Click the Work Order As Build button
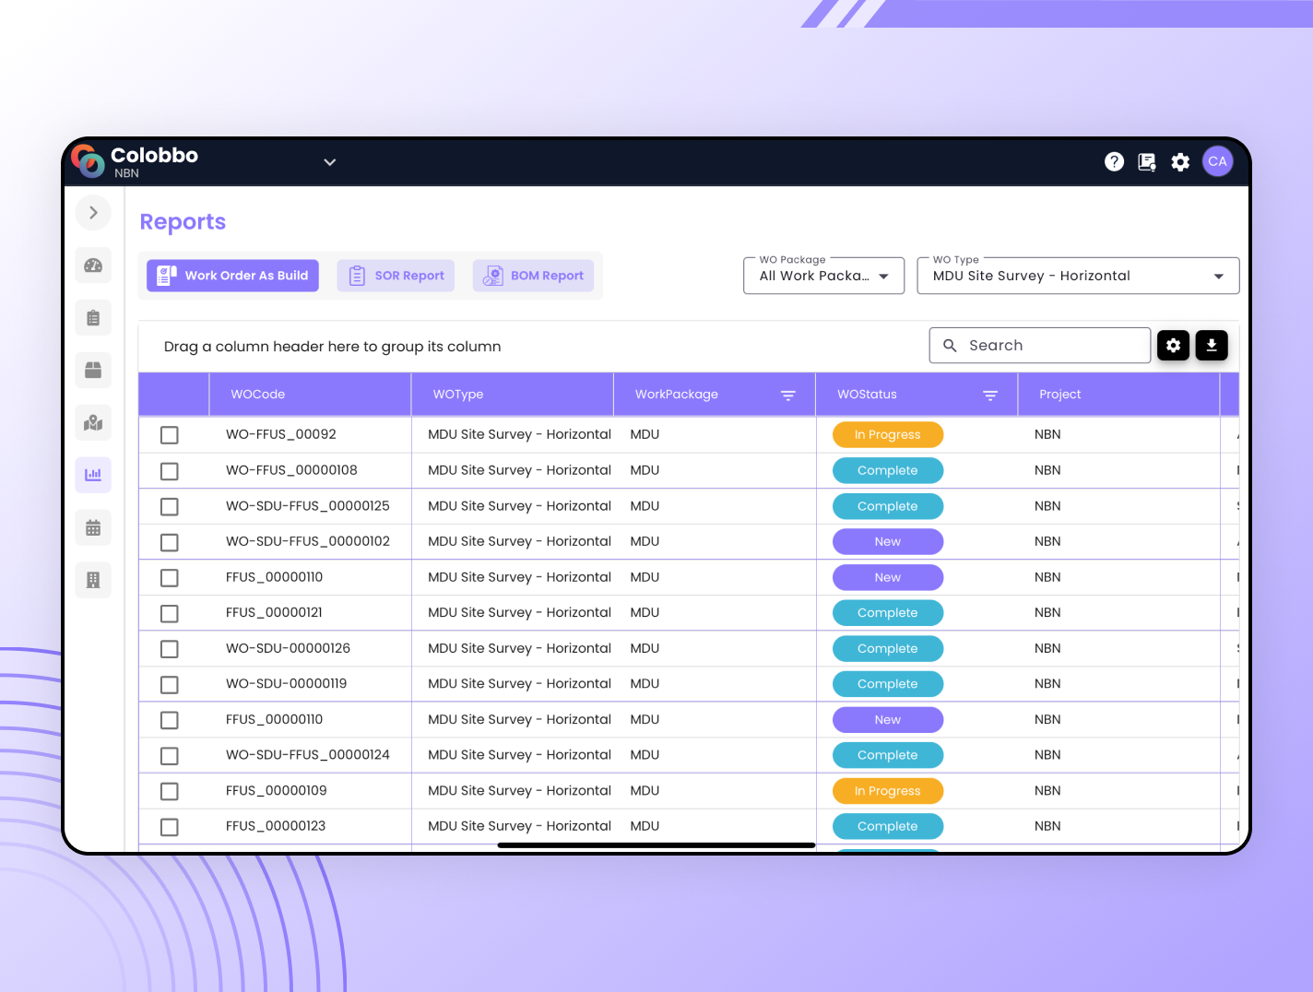The image size is (1313, 992). 232,276
